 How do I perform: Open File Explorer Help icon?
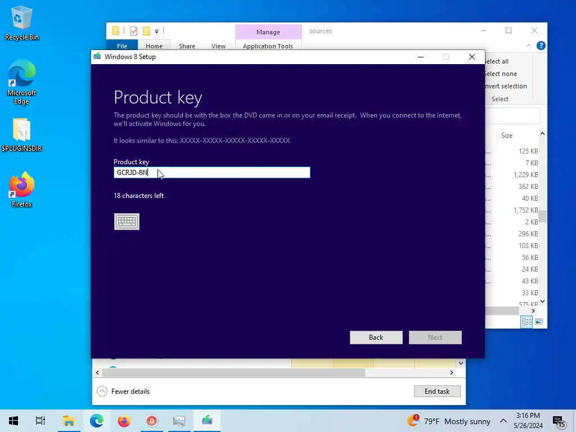(x=541, y=46)
